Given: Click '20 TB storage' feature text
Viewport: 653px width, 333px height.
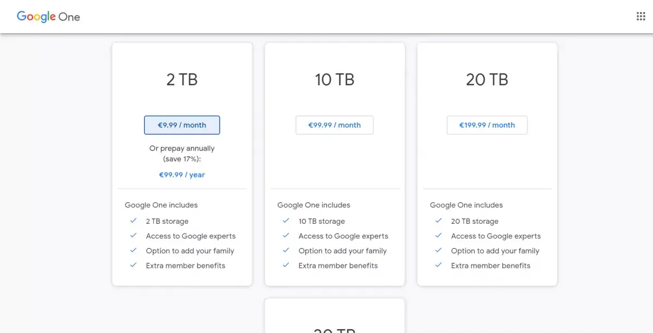Looking at the screenshot, I should pyautogui.click(x=475, y=222).
